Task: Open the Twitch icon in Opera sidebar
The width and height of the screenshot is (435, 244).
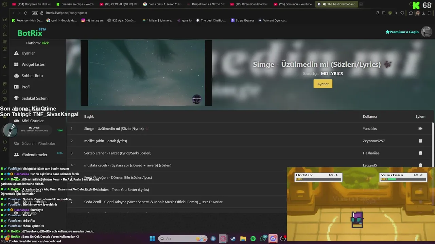Action: (4, 84)
